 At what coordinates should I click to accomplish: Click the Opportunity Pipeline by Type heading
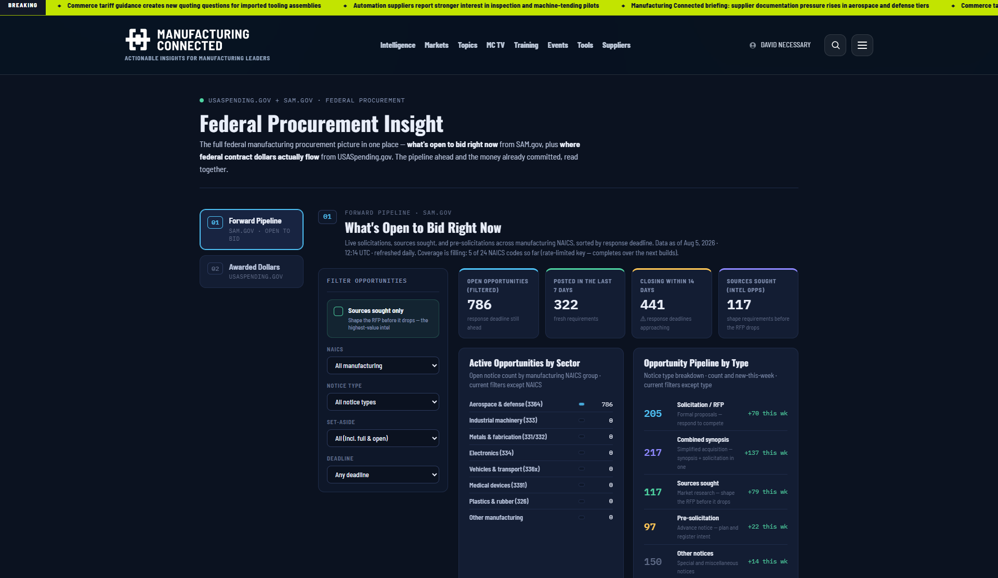tap(696, 363)
